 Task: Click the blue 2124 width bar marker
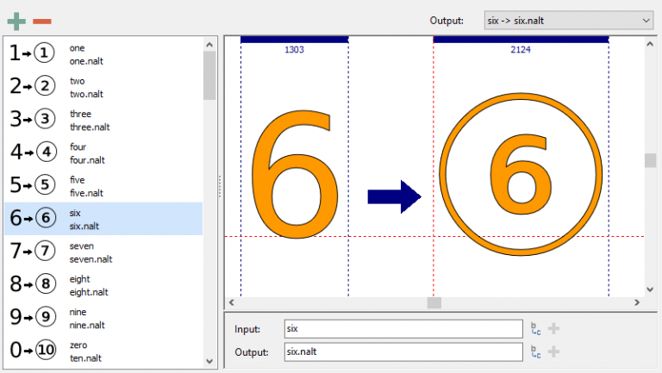pyautogui.click(x=521, y=40)
